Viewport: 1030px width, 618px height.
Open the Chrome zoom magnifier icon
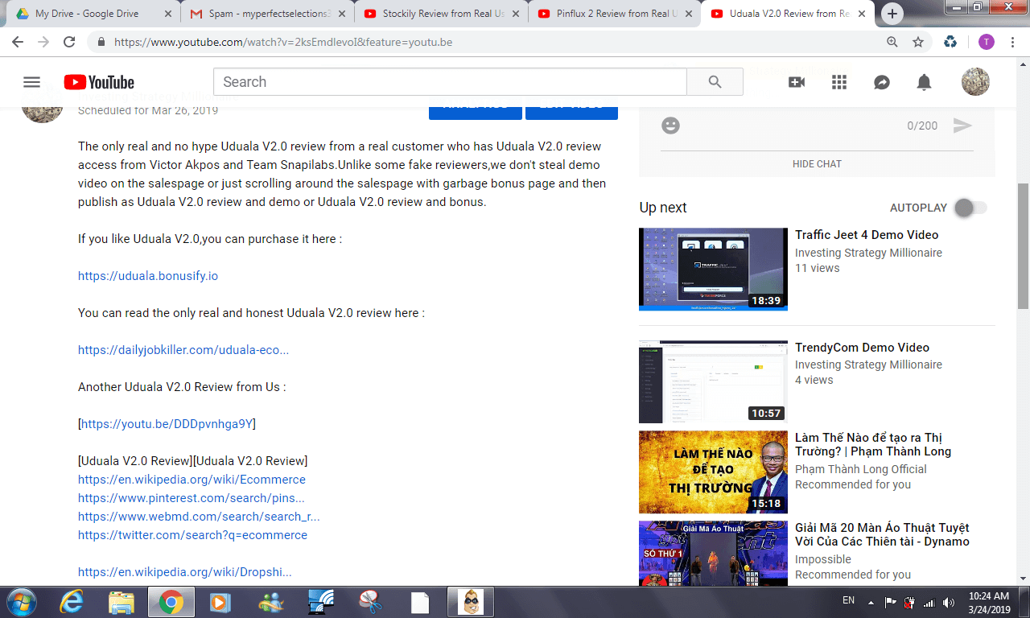[892, 42]
